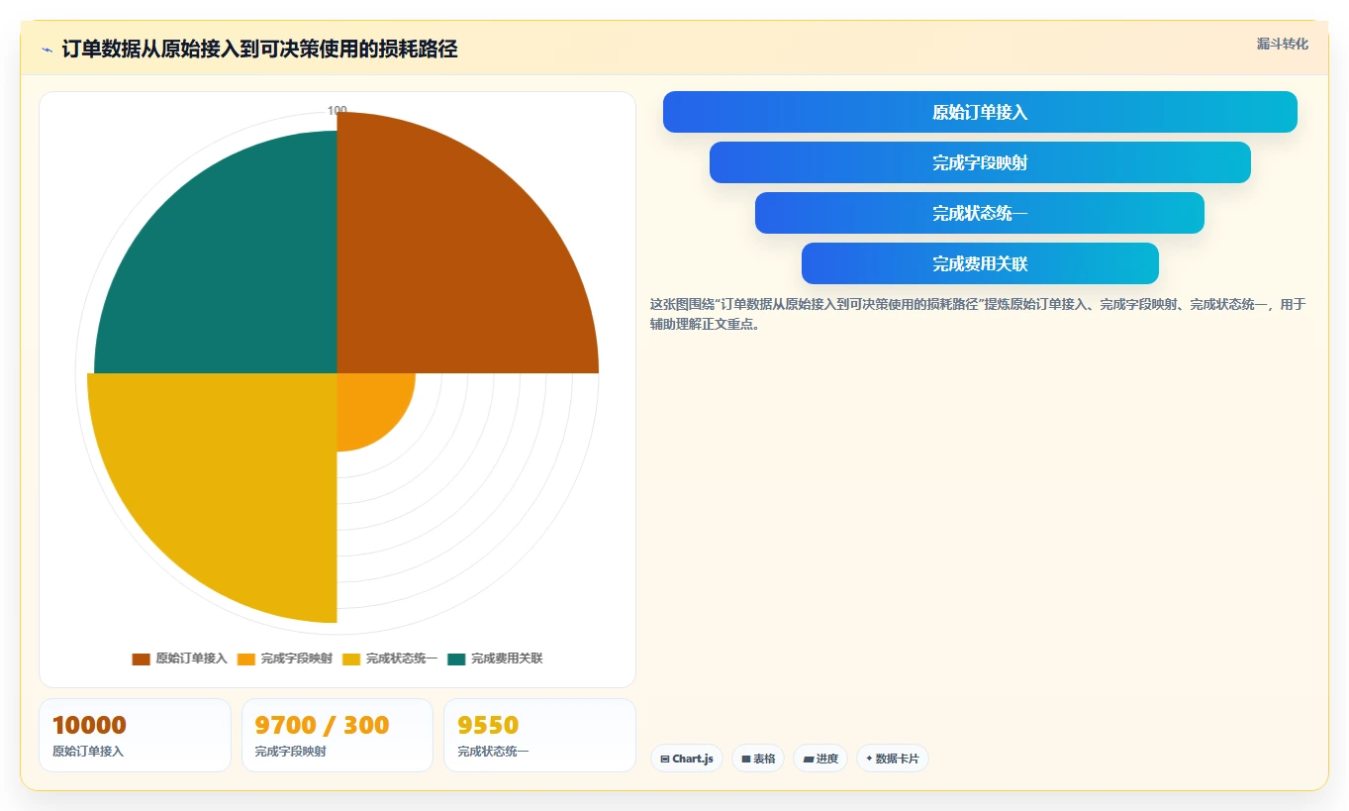Click the 完成费用关联 funnel bar
Image resolution: width=1349 pixels, height=811 pixels.
[x=980, y=263]
